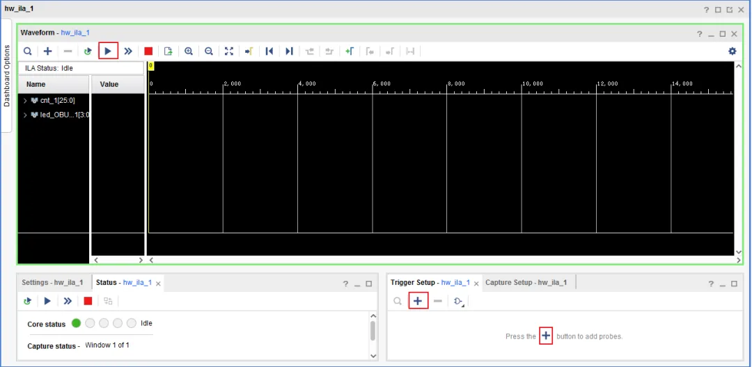The height and width of the screenshot is (367, 752).
Task: Go to the next marker
Action: coord(389,51)
